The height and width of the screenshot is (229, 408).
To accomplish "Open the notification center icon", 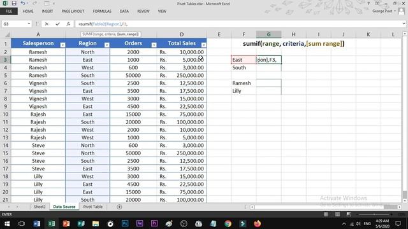I will pos(398,223).
